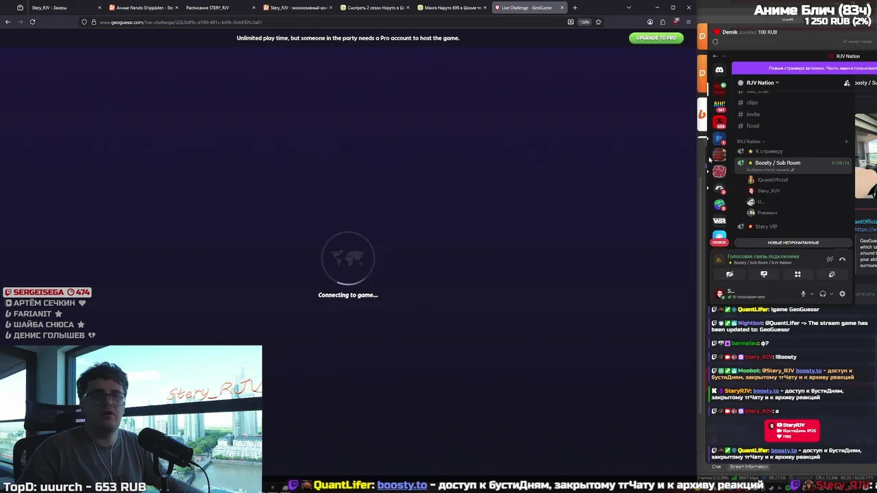Click the browser address bar URL
This screenshot has height=493, width=877.
(x=181, y=22)
